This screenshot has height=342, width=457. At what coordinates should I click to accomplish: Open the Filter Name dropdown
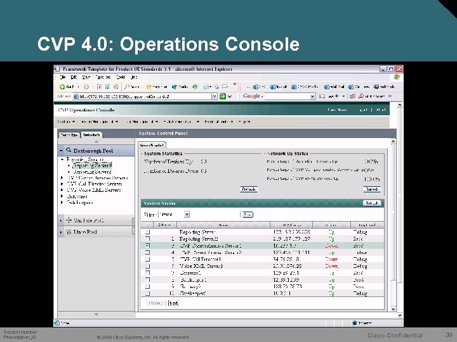point(187,214)
